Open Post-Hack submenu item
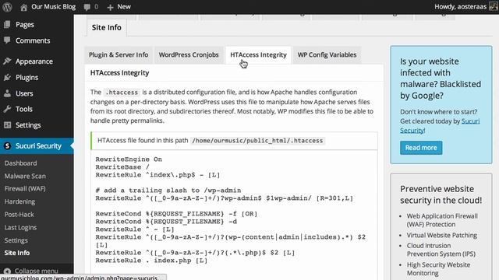This screenshot has width=499, height=280. coord(19,215)
